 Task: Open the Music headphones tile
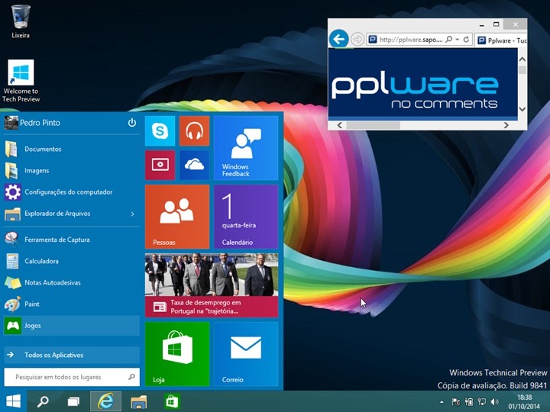(194, 130)
